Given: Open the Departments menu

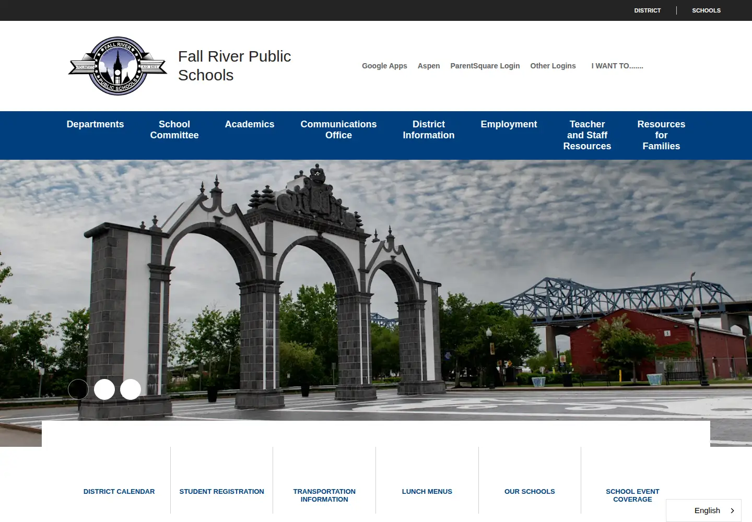Looking at the screenshot, I should [x=95, y=124].
